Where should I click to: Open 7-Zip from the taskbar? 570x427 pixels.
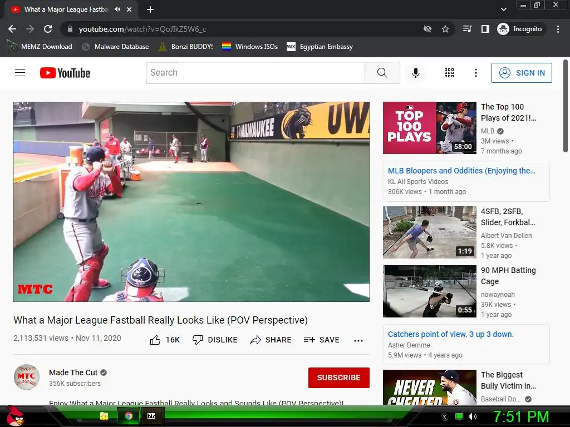coord(151,416)
